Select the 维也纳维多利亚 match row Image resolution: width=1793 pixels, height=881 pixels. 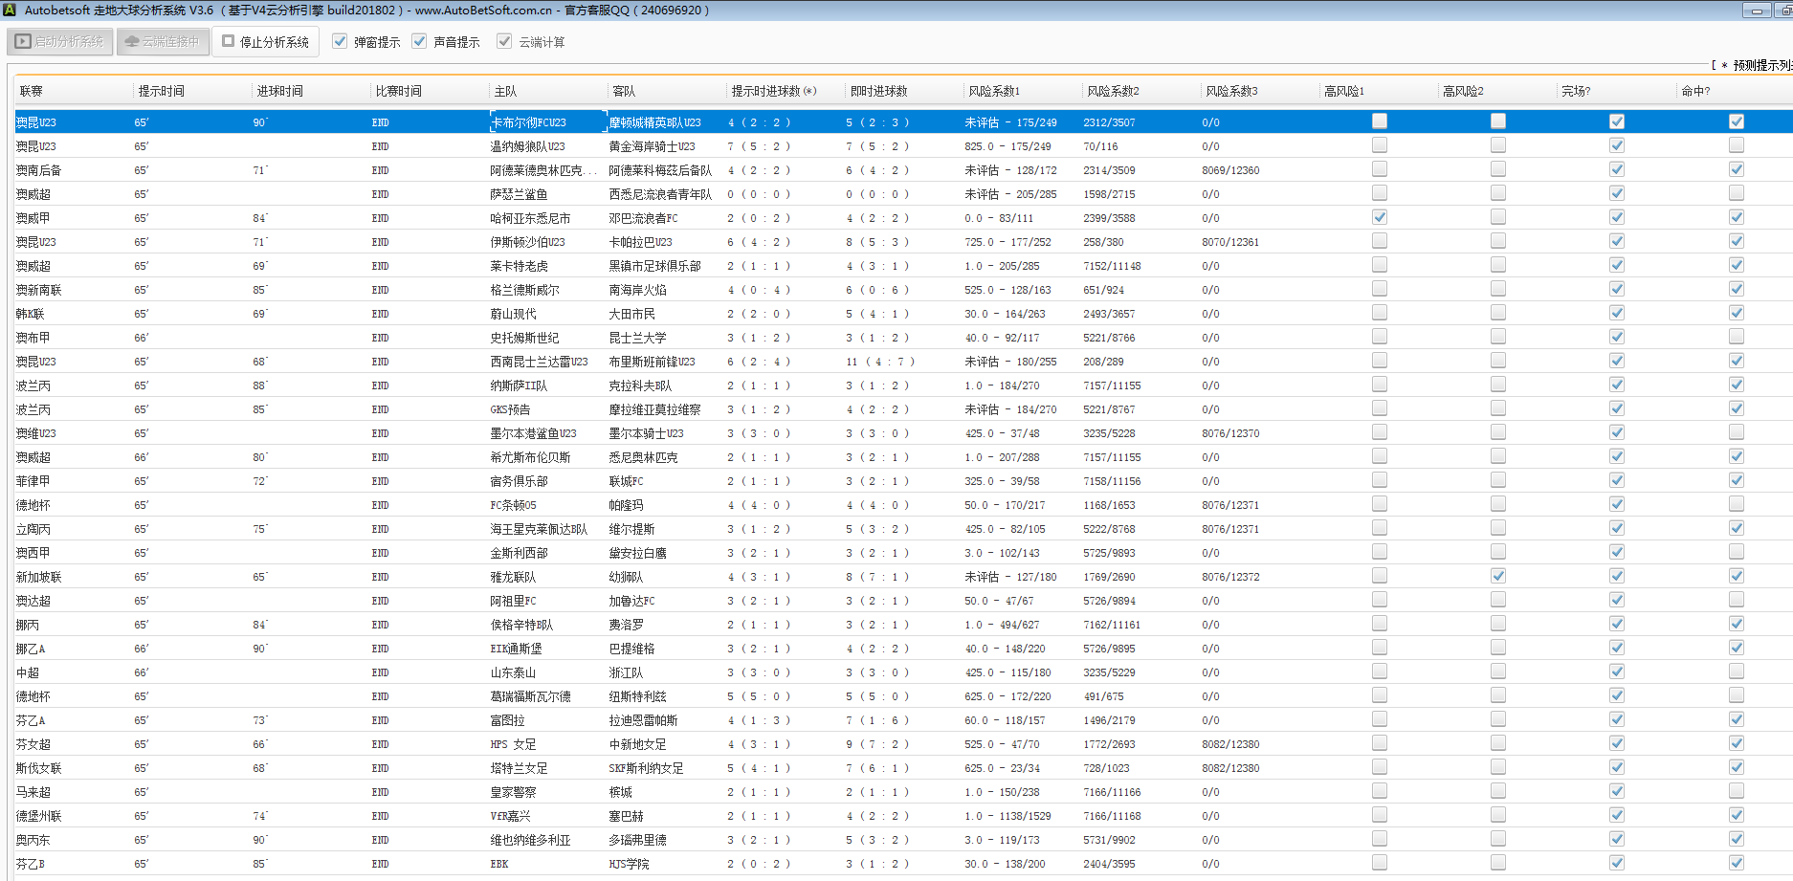(530, 840)
